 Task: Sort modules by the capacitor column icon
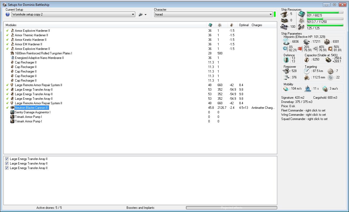(231, 25)
